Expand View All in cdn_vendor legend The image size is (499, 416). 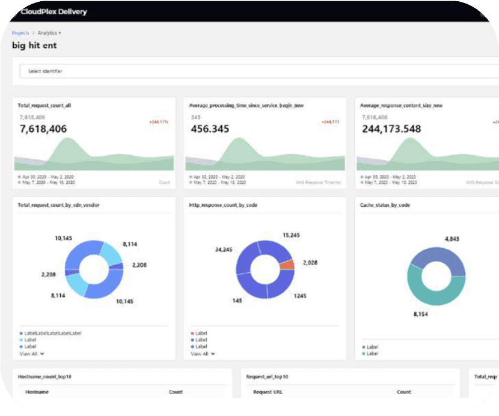(x=32, y=353)
